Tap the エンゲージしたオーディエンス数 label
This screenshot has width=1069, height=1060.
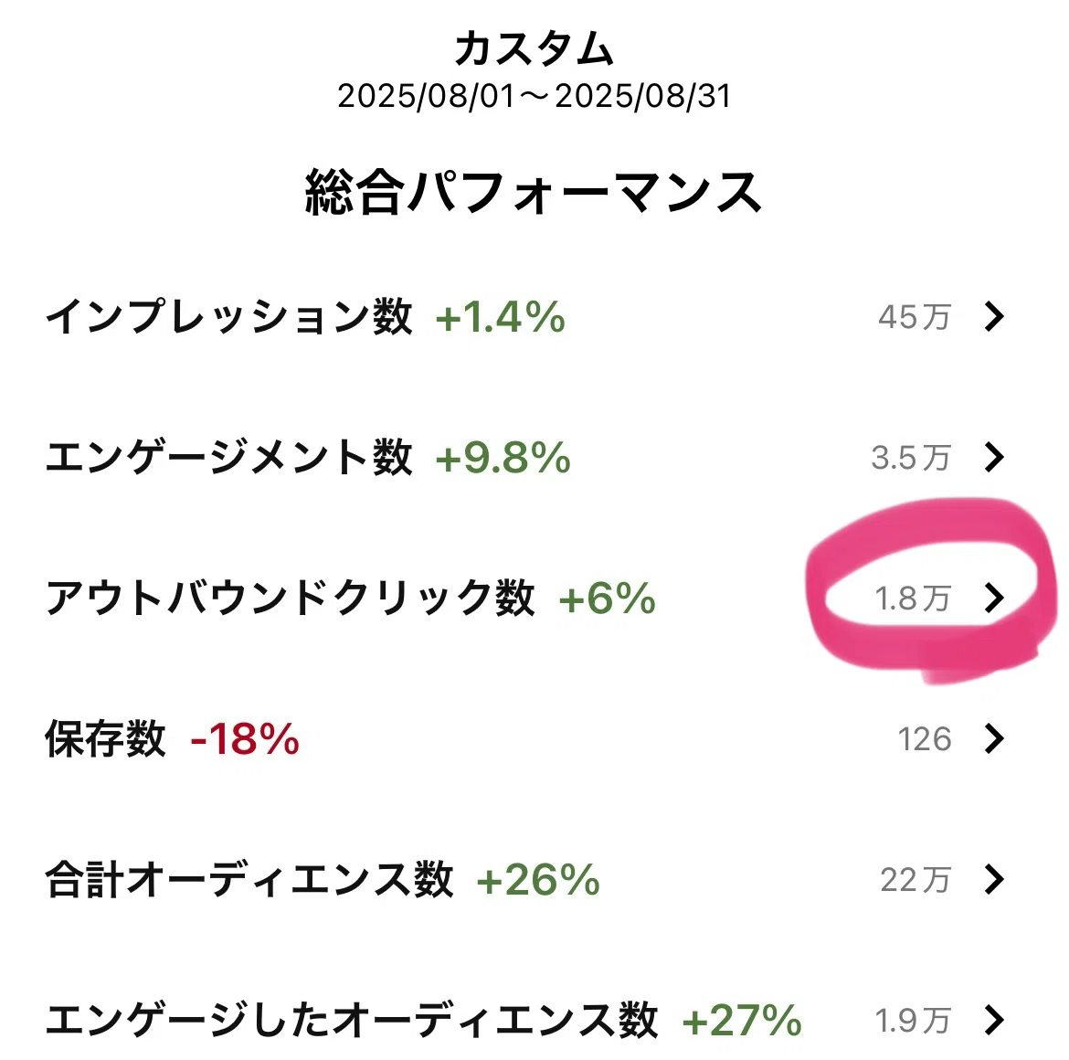[x=352, y=1020]
